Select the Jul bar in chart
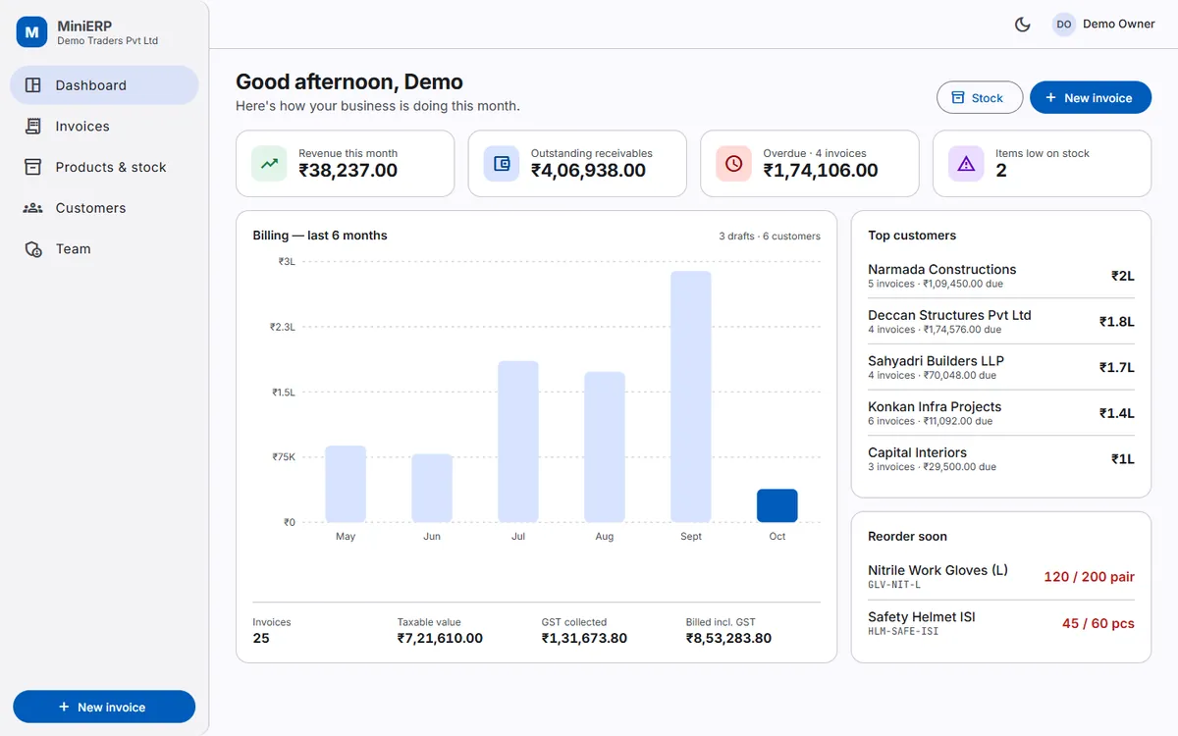 [x=518, y=442]
